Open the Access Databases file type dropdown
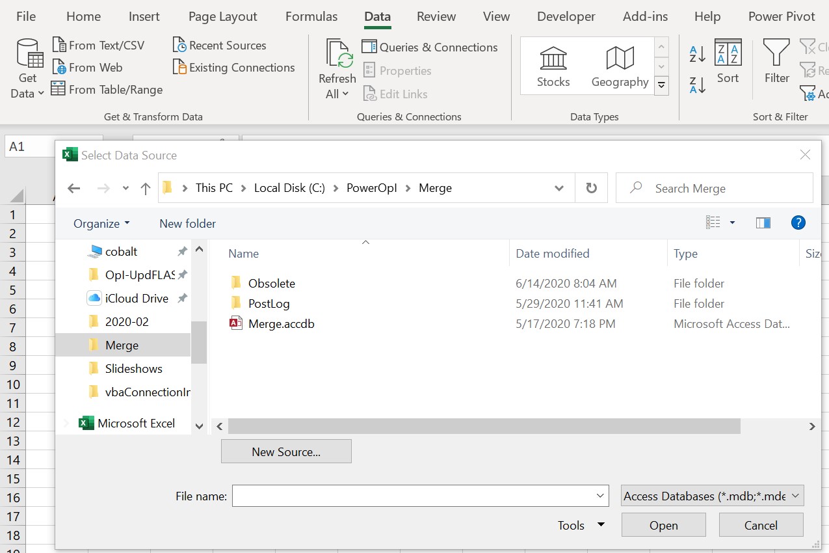This screenshot has height=553, width=829. pos(713,496)
